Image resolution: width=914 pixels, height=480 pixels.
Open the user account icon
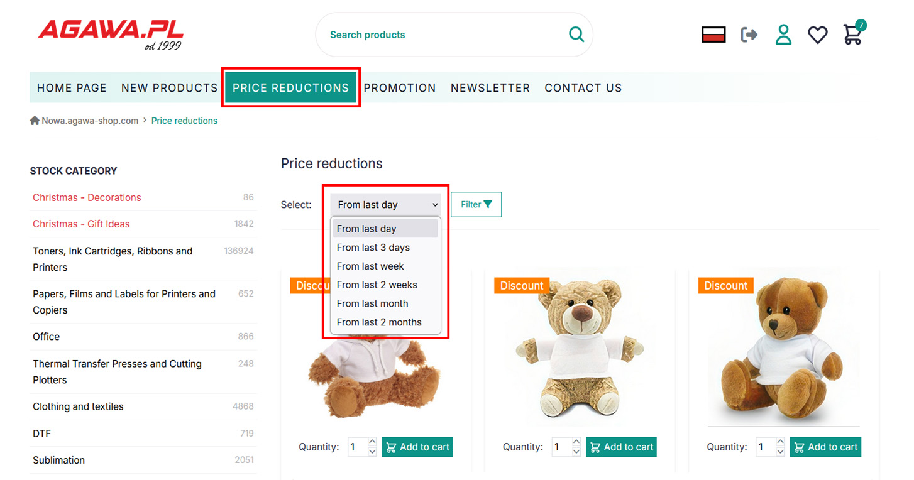point(783,35)
